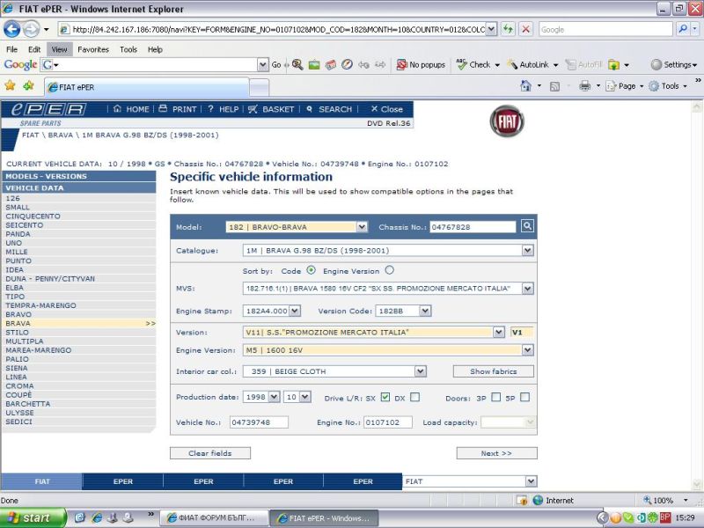Open the BASKET from ePER toolbar
Viewport: 704px width, 528px height.
click(253, 109)
